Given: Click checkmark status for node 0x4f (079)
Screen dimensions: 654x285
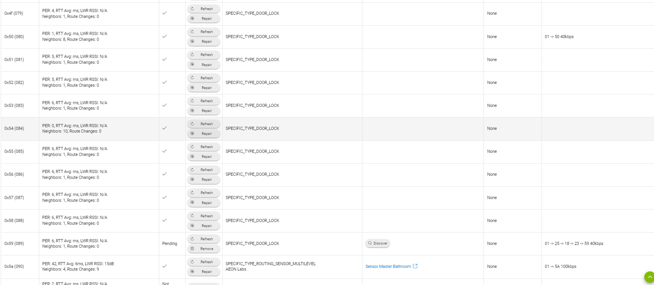Looking at the screenshot, I should point(165,13).
